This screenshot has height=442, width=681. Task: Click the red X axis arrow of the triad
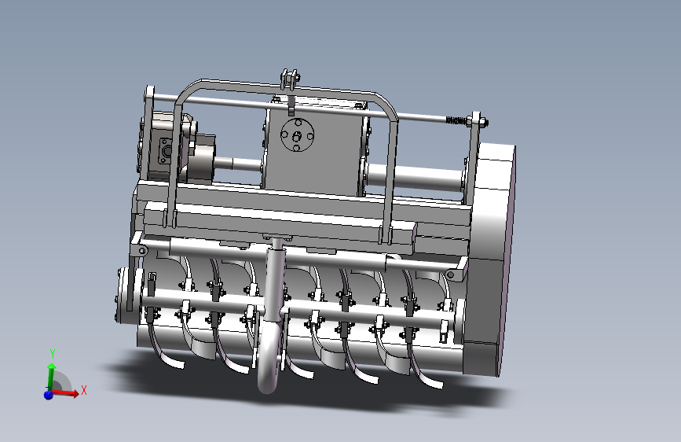tap(66, 392)
